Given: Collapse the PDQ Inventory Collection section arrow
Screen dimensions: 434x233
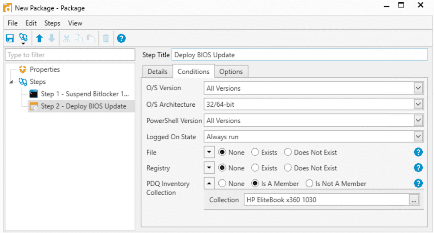Looking at the screenshot, I should (209, 183).
